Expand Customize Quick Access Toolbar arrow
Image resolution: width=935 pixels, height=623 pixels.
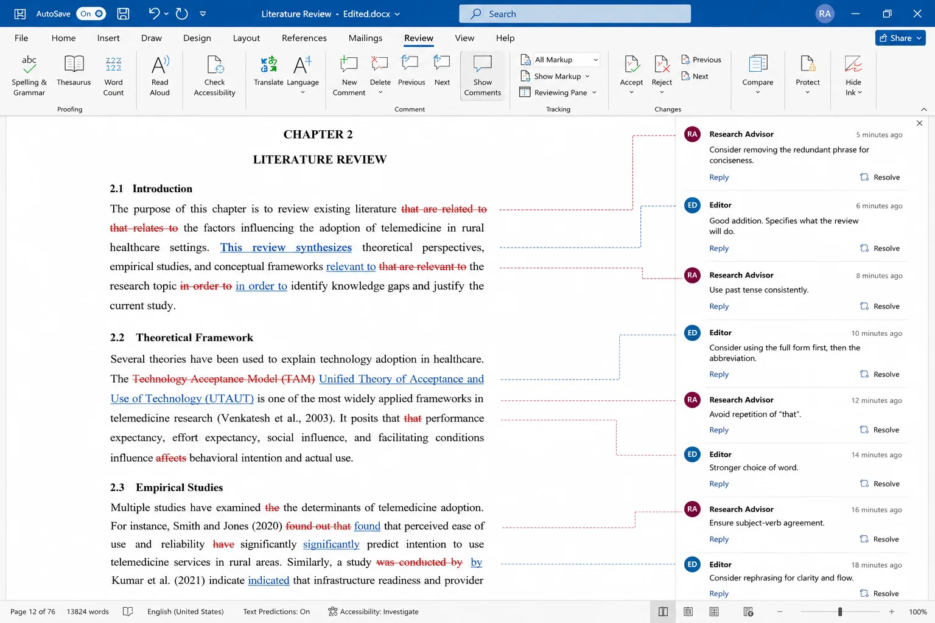203,13
